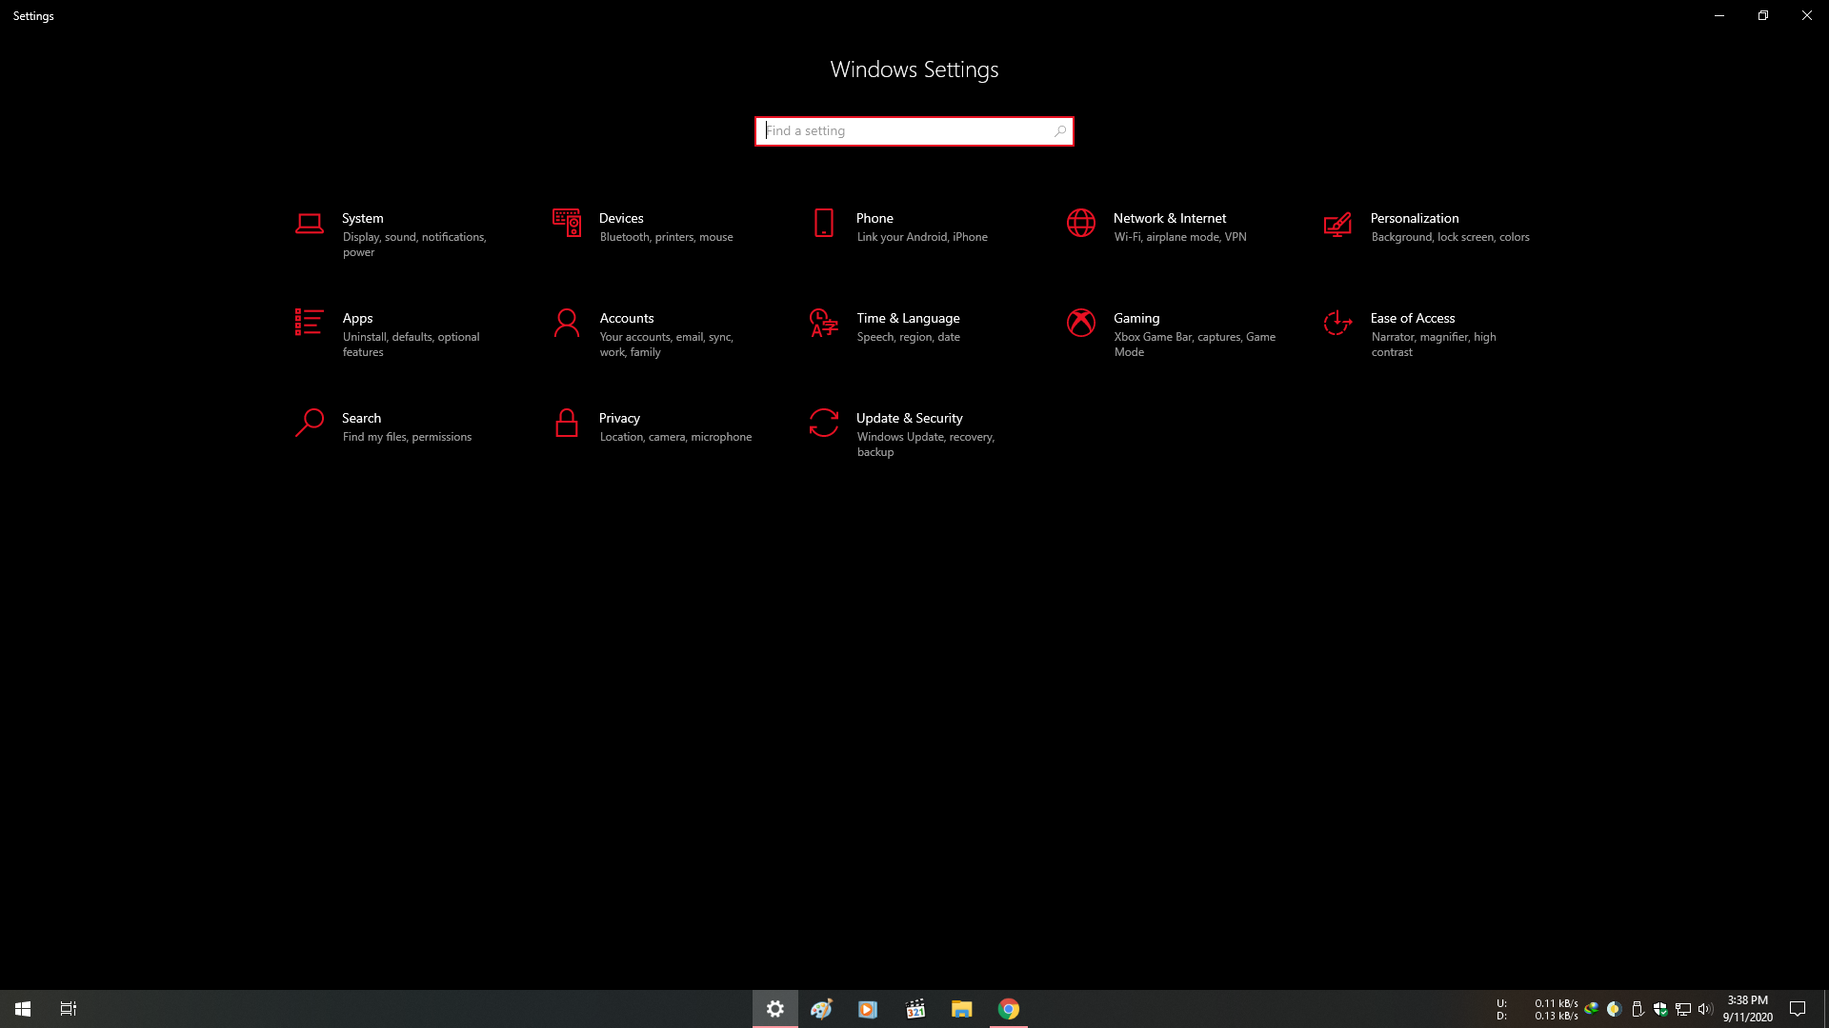
Task: Click the volume speaker tray icon
Action: 1705,1009
